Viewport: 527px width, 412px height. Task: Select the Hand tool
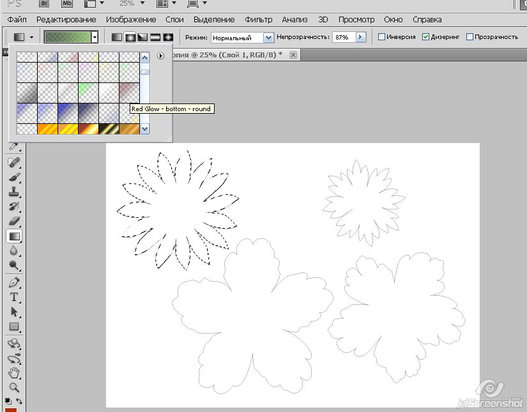point(13,373)
